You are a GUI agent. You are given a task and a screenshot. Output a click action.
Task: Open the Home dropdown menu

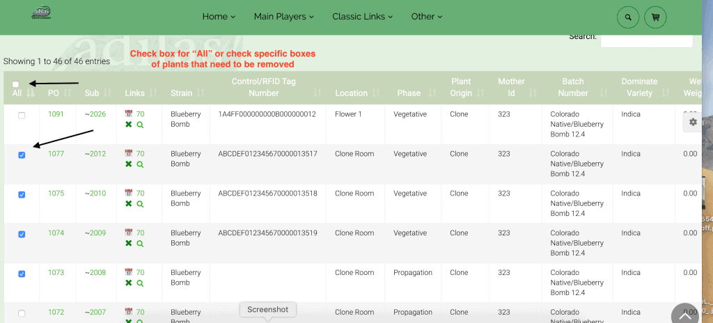[219, 17]
